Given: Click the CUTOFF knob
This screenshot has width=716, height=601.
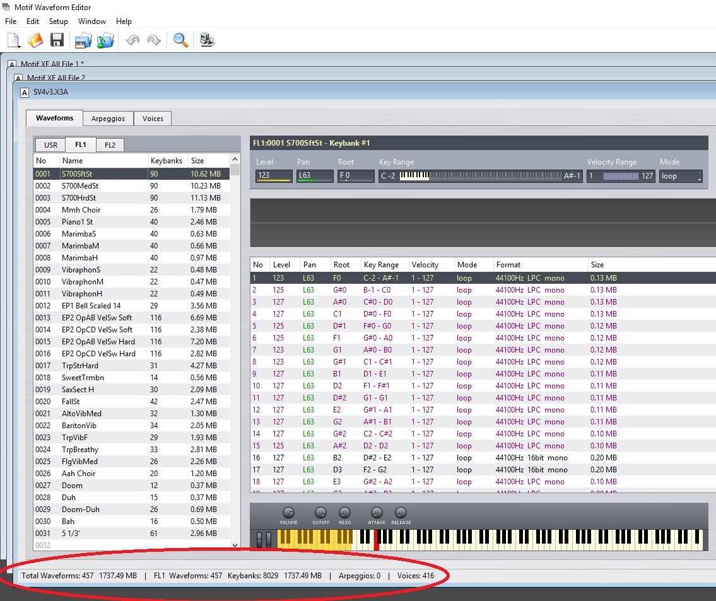Looking at the screenshot, I should [320, 513].
